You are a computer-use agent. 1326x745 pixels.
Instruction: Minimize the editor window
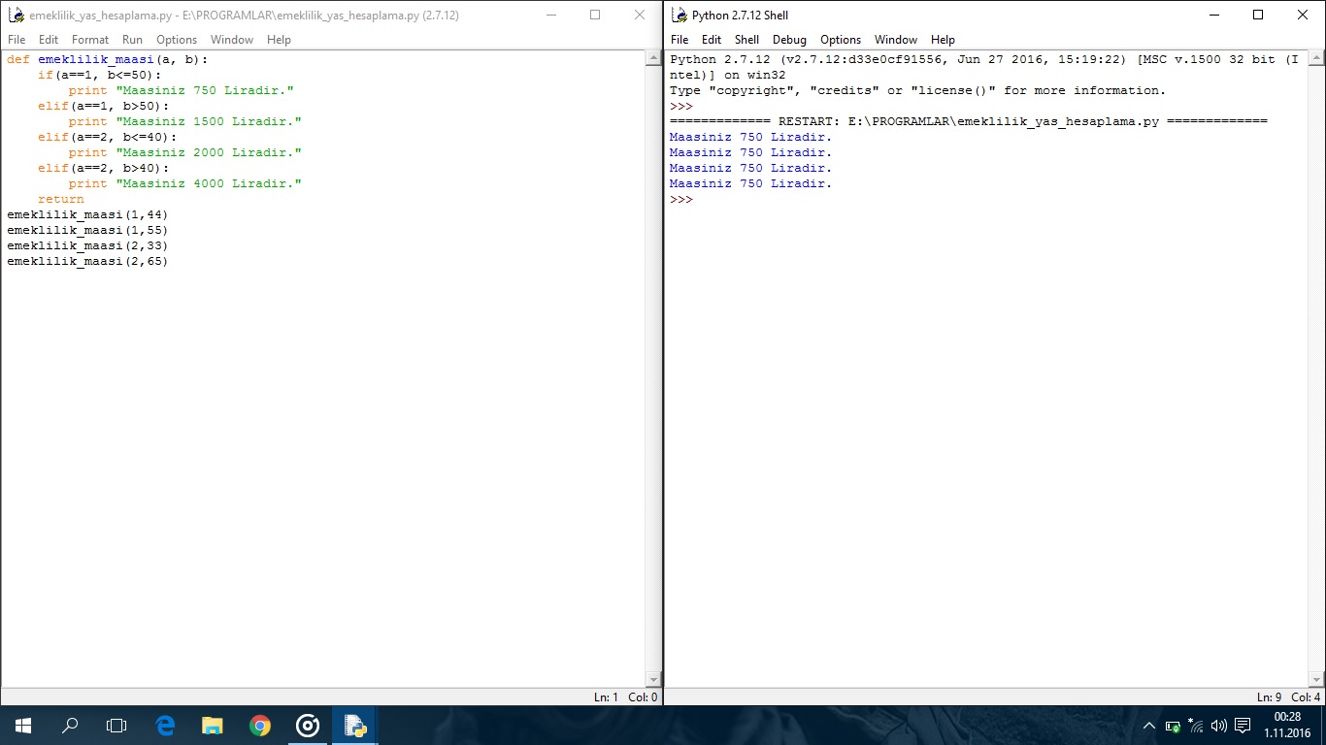click(550, 16)
